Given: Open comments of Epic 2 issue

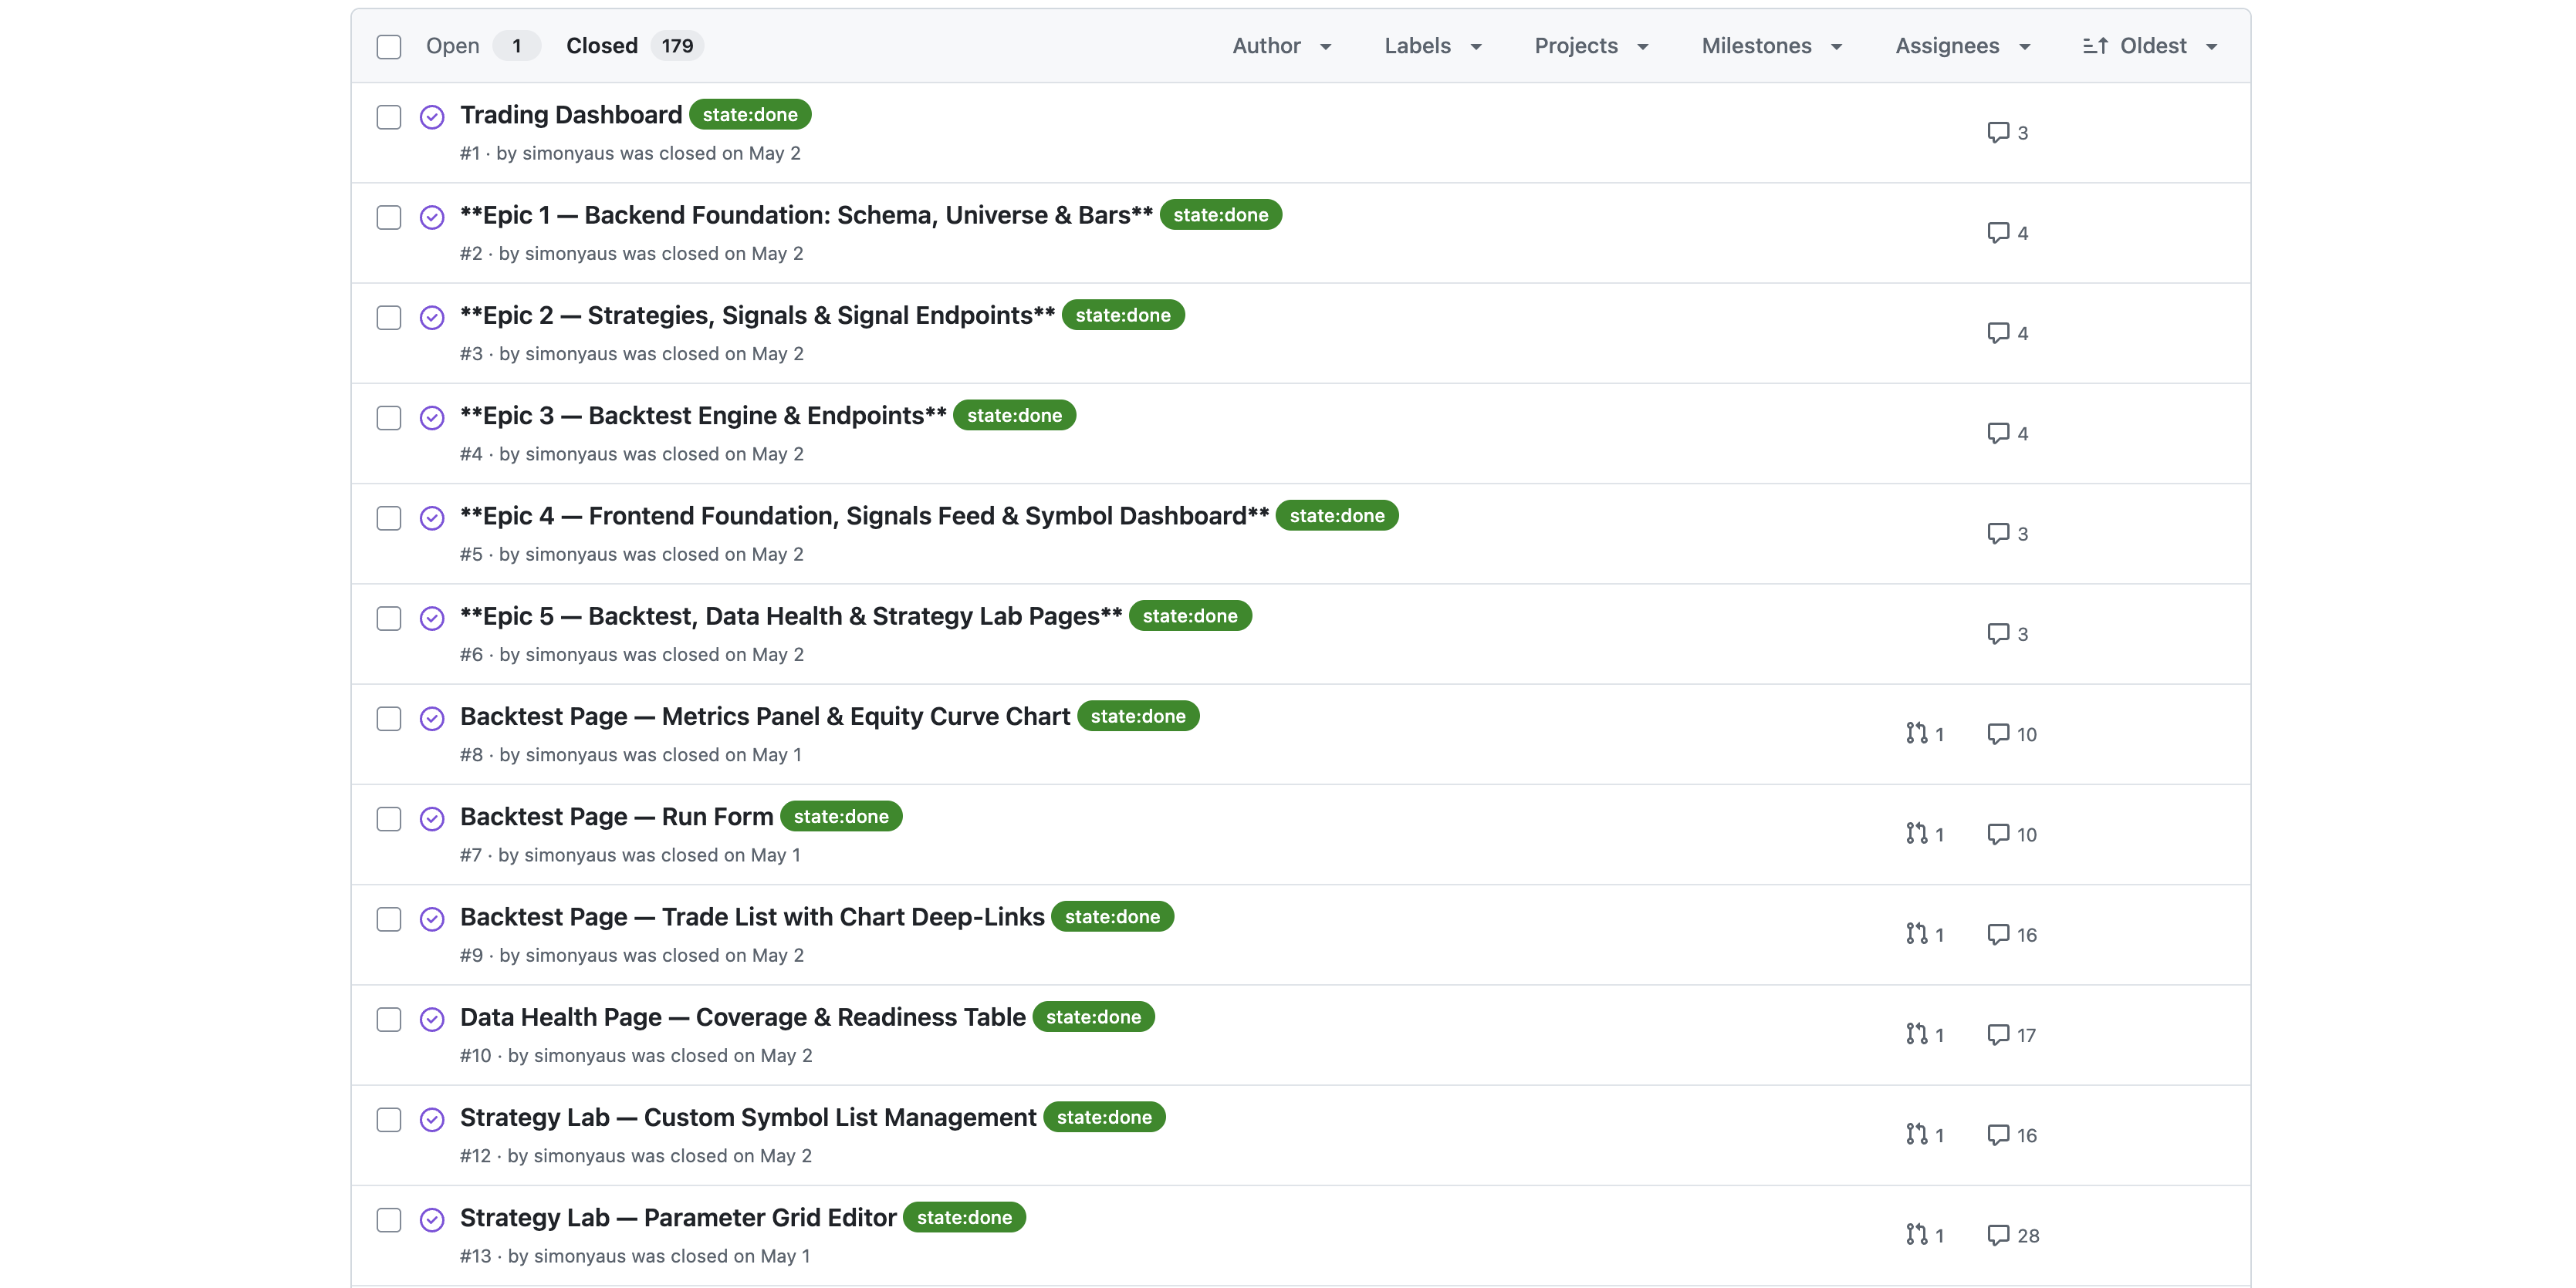Looking at the screenshot, I should coord(2007,332).
